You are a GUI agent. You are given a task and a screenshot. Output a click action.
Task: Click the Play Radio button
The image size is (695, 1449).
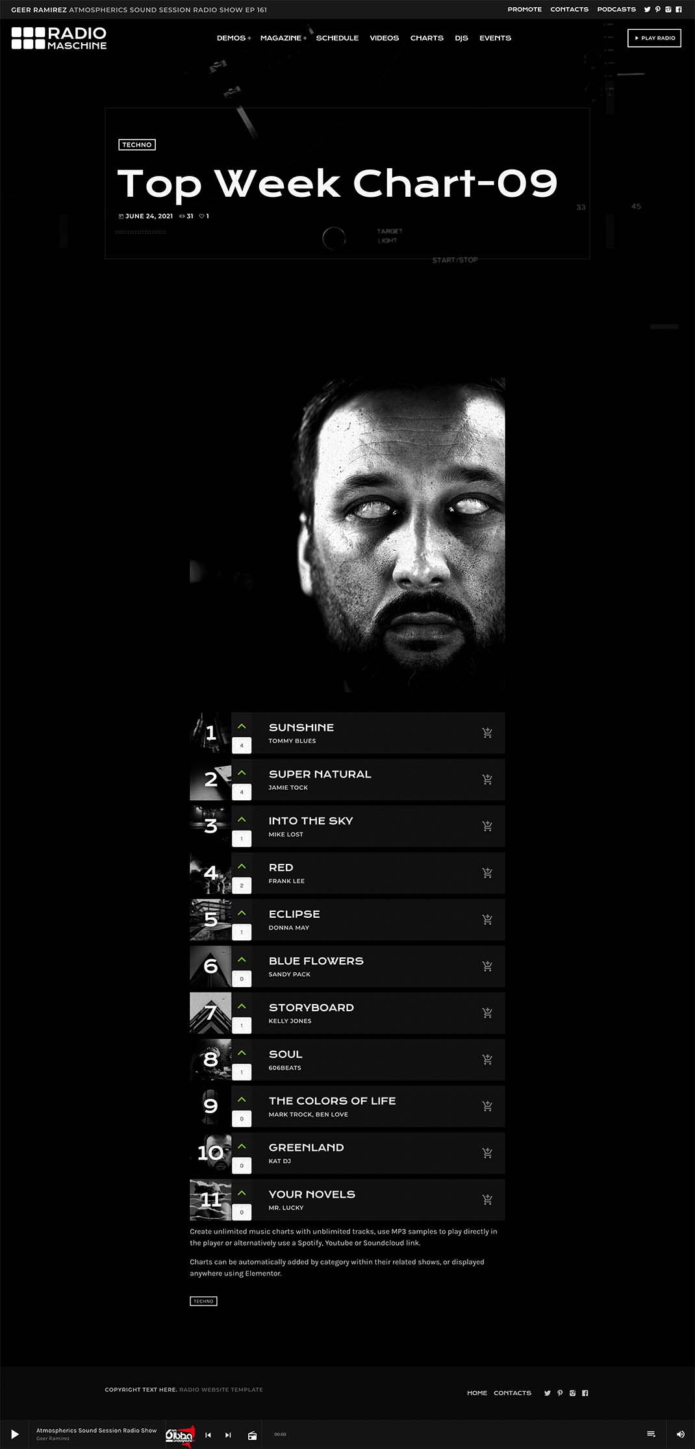tap(654, 38)
